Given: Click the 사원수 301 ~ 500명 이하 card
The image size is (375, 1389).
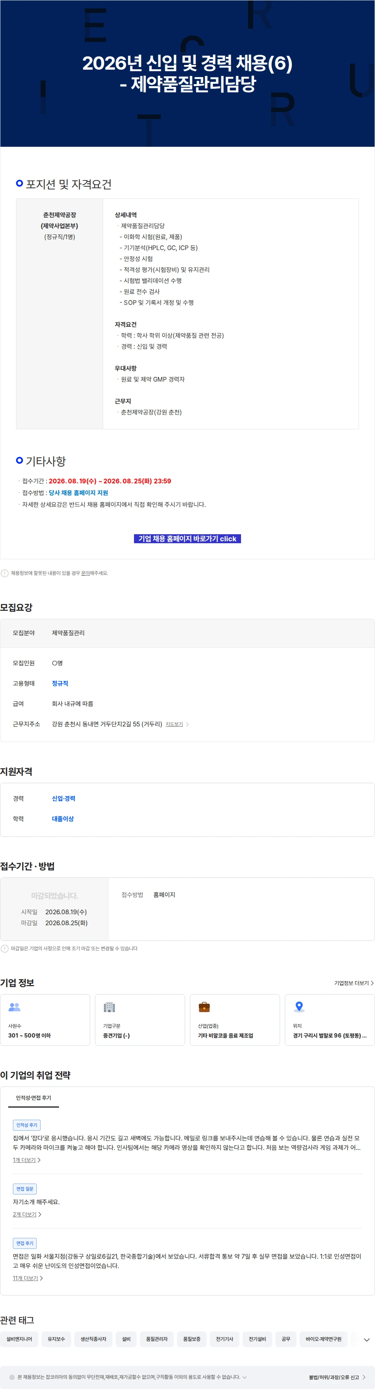Looking at the screenshot, I should (x=45, y=1020).
